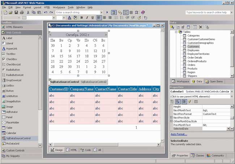Click the Auto Format link
Screen dimensions: 235x164
tap(179, 134)
